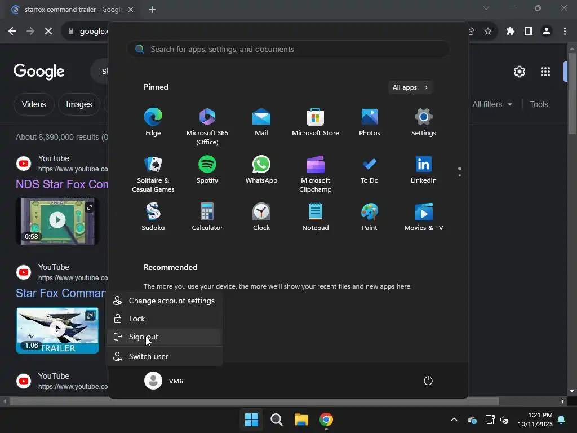This screenshot has width=577, height=433.
Task: Open Chrome profile avatar
Action: pos(547,32)
